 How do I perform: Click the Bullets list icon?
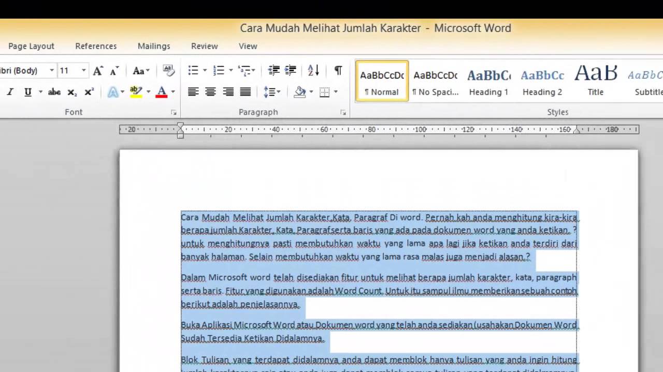click(193, 70)
